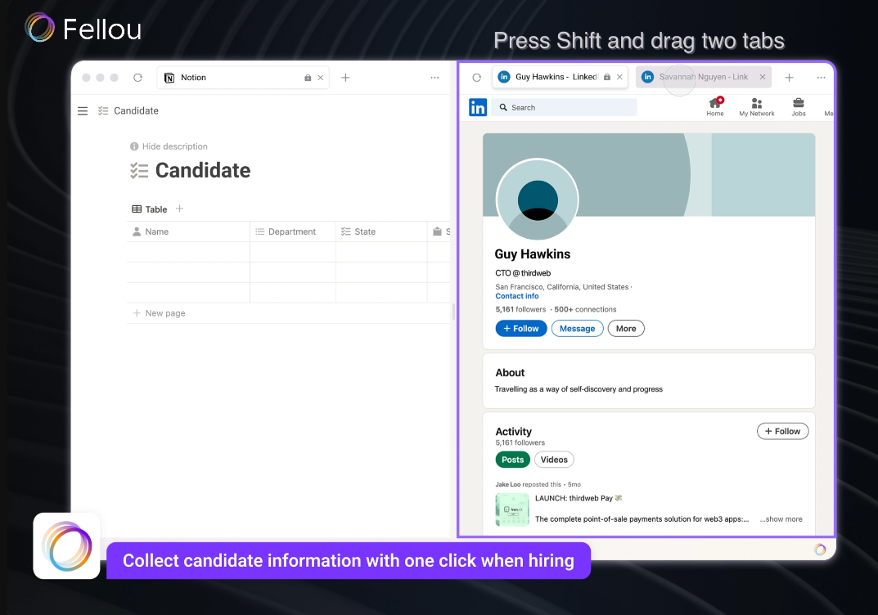Viewport: 878px width, 615px height.
Task: Open the More button menu
Action: (626, 329)
